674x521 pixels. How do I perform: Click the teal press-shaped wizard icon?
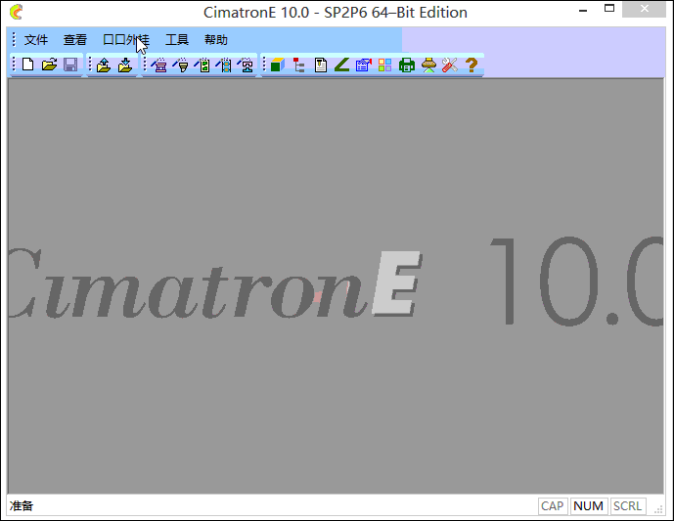[246, 65]
